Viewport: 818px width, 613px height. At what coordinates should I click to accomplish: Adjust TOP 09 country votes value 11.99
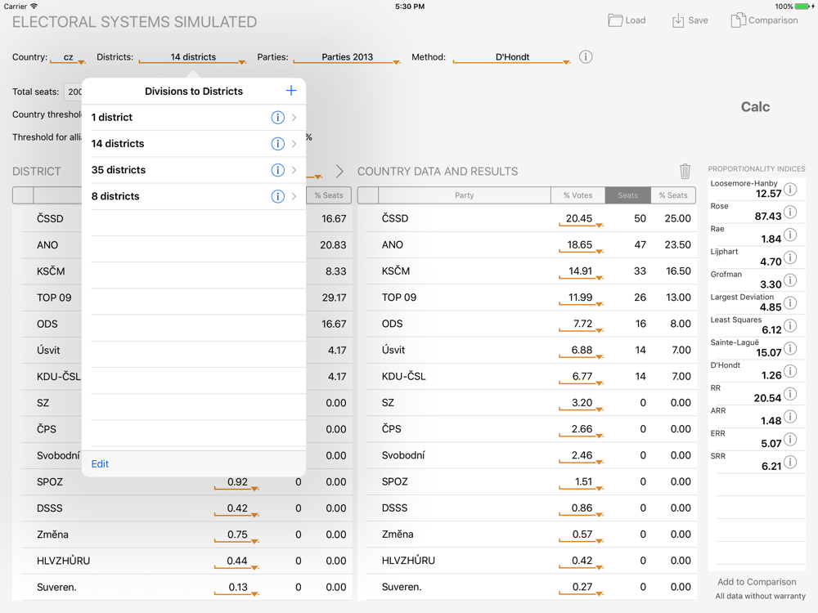581,298
